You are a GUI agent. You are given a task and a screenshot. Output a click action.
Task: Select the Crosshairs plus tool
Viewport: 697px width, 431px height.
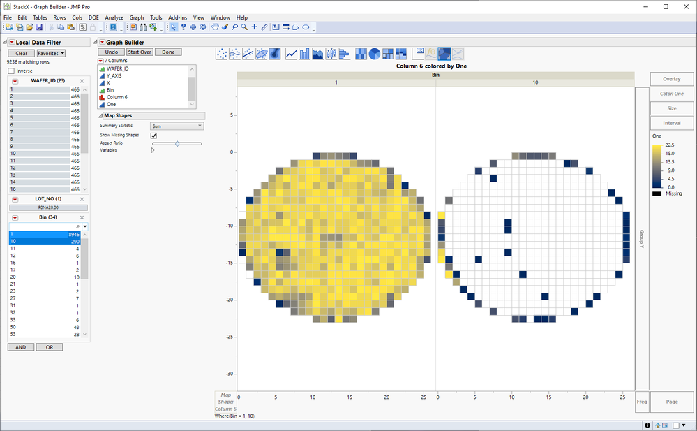pyautogui.click(x=254, y=27)
